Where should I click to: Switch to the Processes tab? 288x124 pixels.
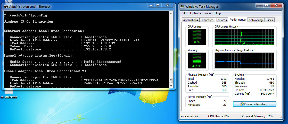pyautogui.click(x=207, y=20)
